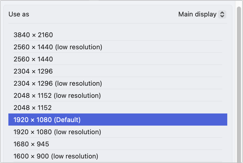Pick the 2304 × 1296 resolution
Screen dimensions: 243x163
pyautogui.click(x=33, y=71)
